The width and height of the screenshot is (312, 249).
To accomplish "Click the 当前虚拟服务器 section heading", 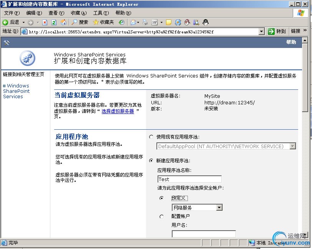I will 77,95.
